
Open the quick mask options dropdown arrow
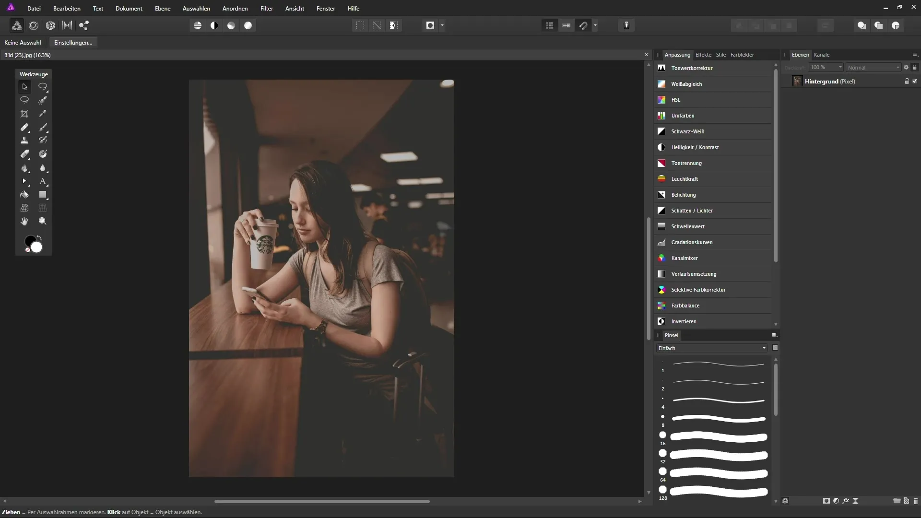tap(442, 25)
